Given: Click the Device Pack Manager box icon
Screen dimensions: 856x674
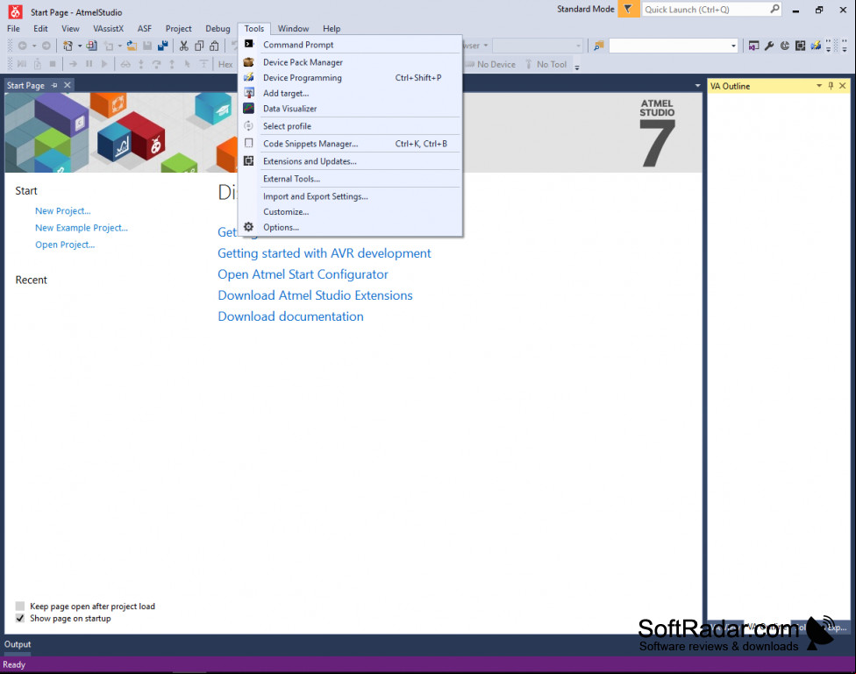Looking at the screenshot, I should pyautogui.click(x=249, y=62).
